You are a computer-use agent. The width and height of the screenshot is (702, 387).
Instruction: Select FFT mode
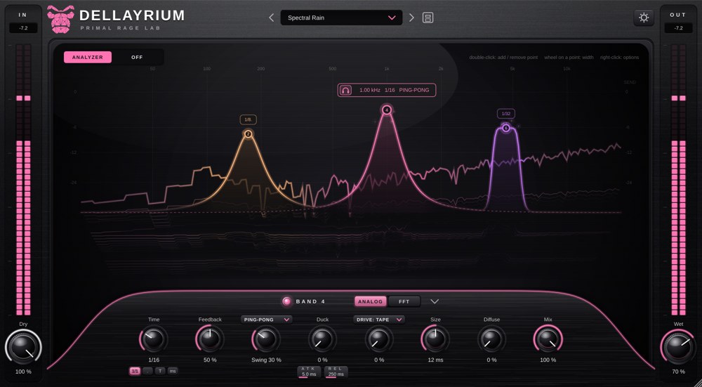(x=404, y=301)
